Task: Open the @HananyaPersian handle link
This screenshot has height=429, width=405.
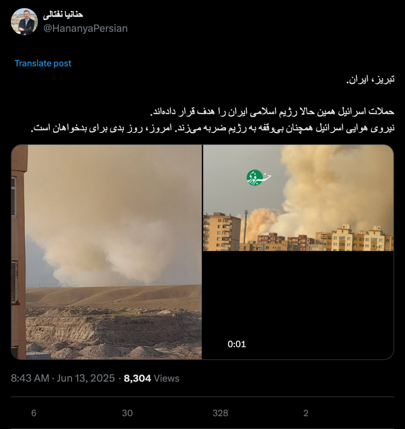Action: [x=86, y=28]
